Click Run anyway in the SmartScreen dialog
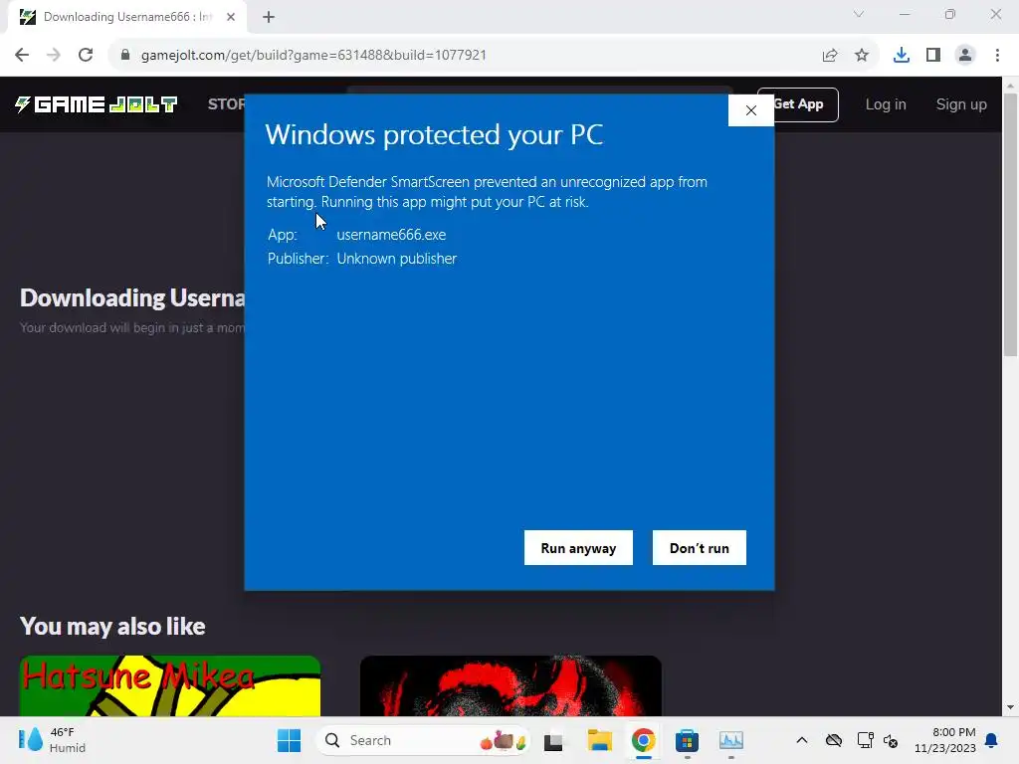The image size is (1019, 764). tap(578, 548)
